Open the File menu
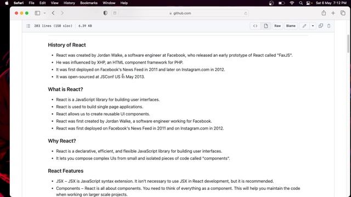The height and width of the screenshot is (197, 351). coord(32,3)
